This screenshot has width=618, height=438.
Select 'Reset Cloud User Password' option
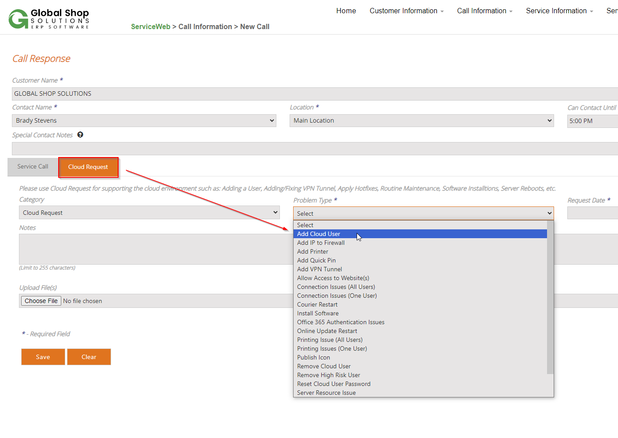420,384
